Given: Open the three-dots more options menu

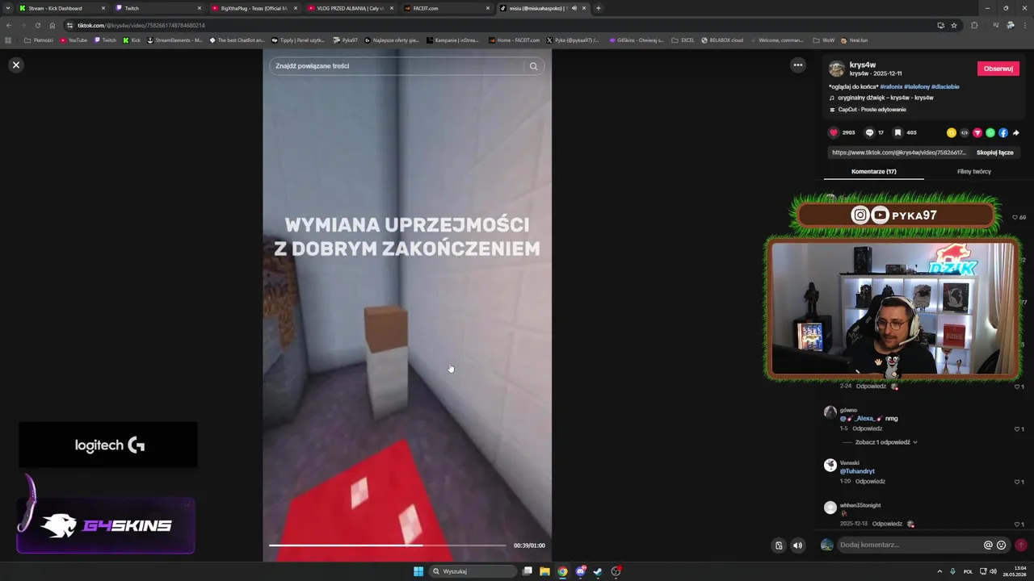Looking at the screenshot, I should pyautogui.click(x=798, y=65).
